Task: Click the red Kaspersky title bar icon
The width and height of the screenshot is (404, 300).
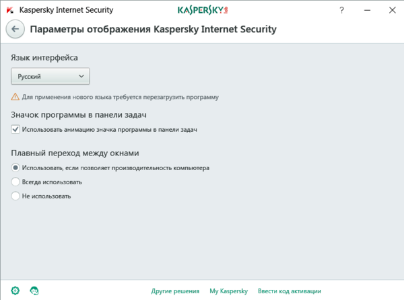Action: point(9,10)
